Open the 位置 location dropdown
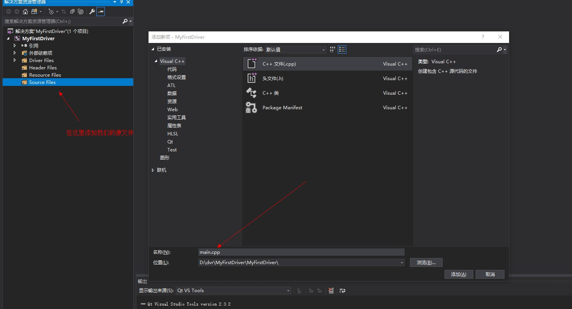 click(402, 263)
